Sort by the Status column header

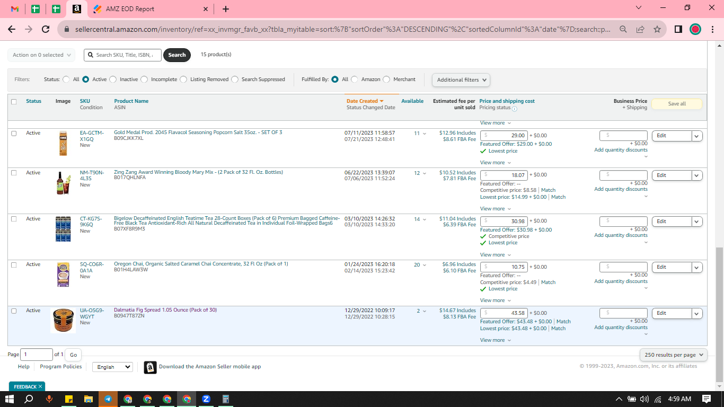tap(33, 101)
